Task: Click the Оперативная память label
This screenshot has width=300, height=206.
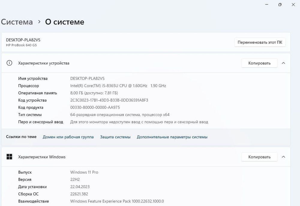Action: (37, 93)
